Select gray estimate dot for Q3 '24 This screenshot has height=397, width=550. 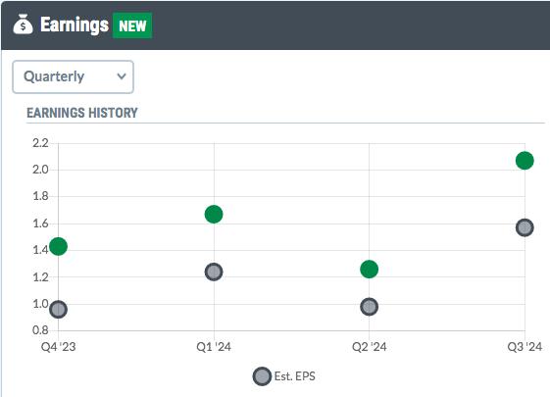[x=525, y=227]
